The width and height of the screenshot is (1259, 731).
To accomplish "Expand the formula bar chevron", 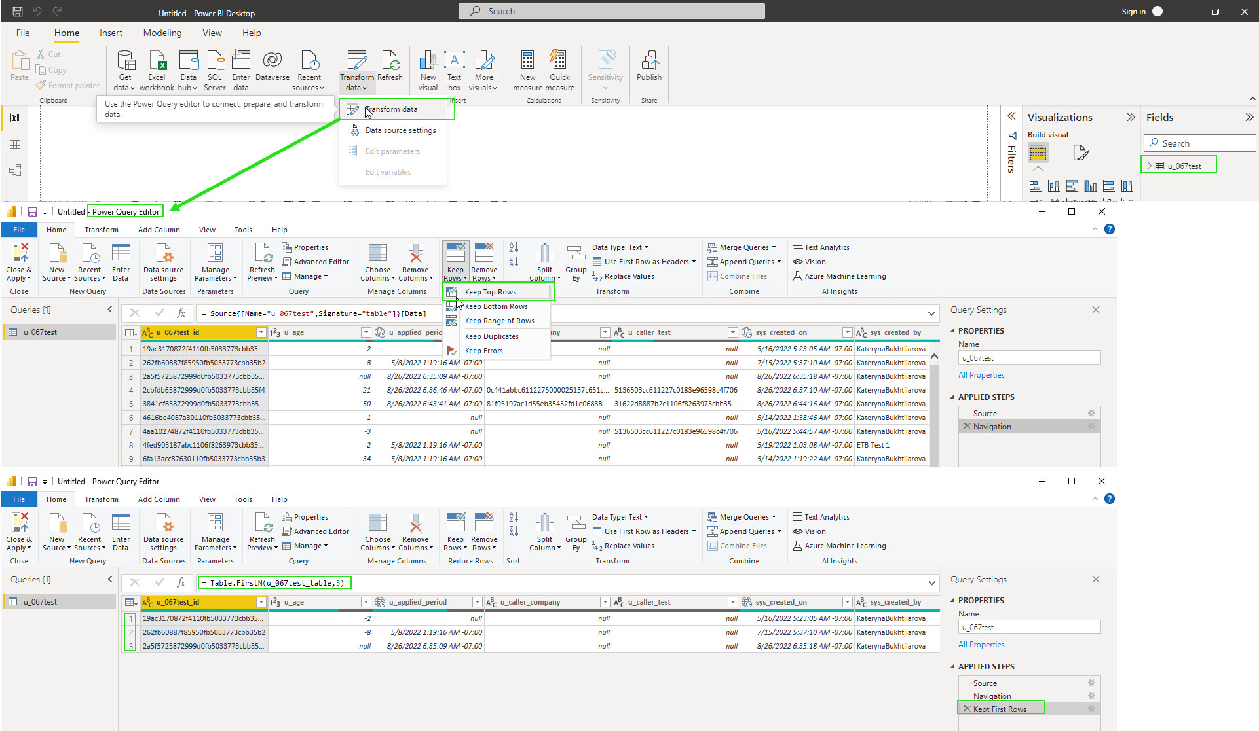I will click(x=931, y=313).
